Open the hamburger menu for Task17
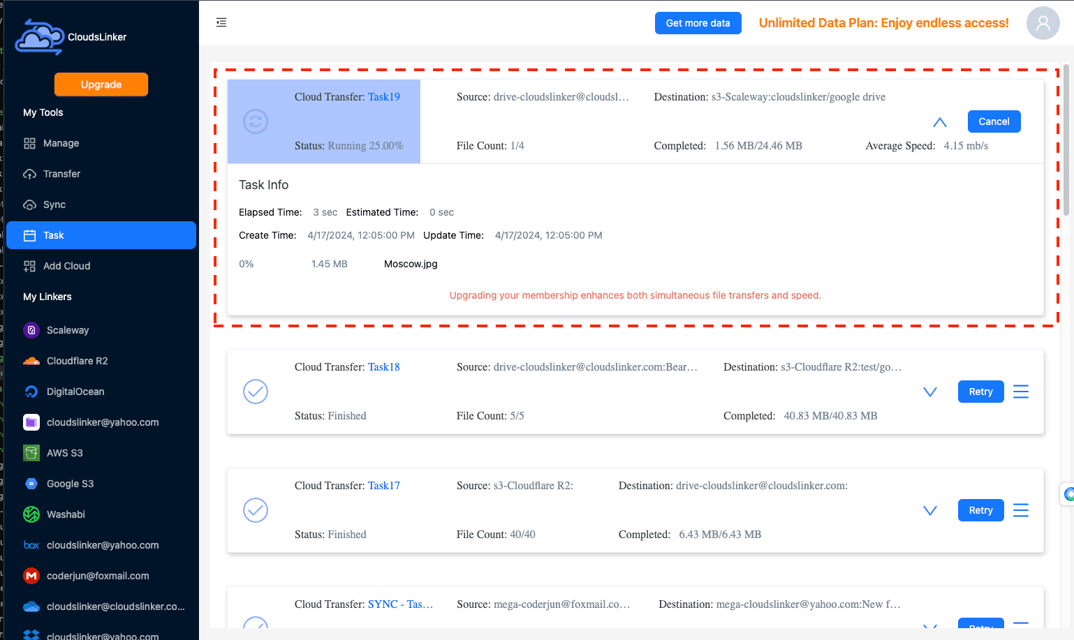 [x=1021, y=510]
